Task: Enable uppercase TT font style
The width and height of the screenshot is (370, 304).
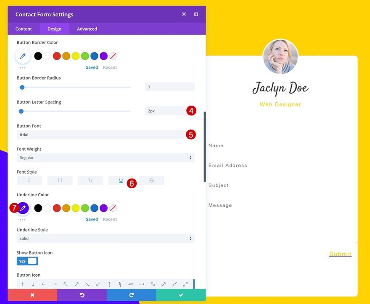Action: [x=60, y=180]
